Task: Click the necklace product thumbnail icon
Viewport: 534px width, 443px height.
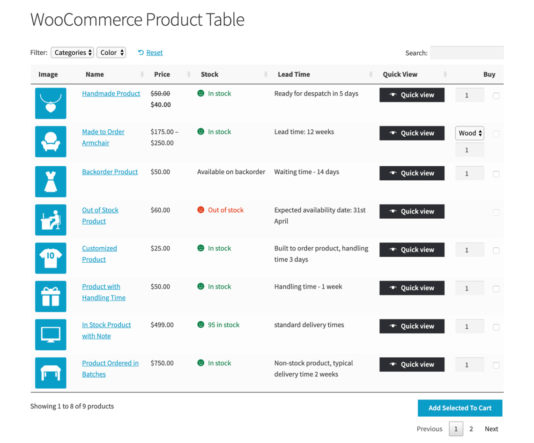Action: pos(51,103)
